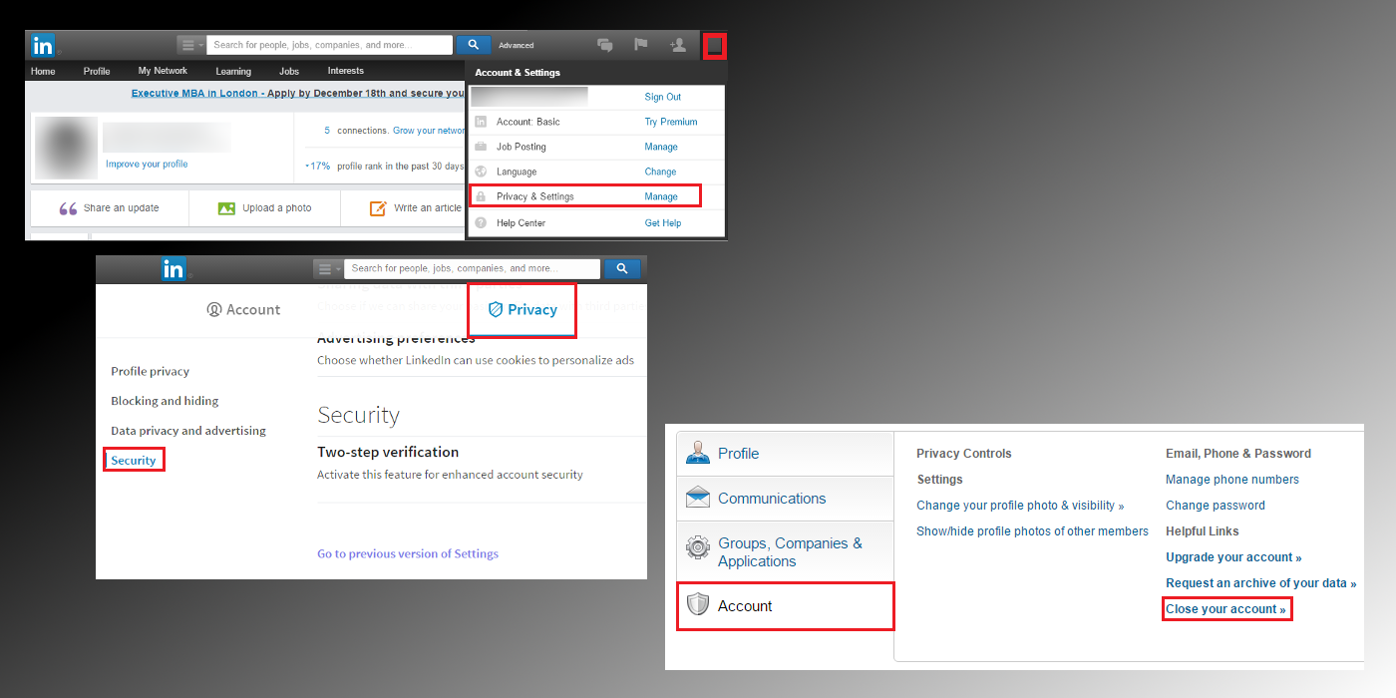The height and width of the screenshot is (698, 1396).
Task: Click Share an update quote icon
Action: [x=68, y=208]
